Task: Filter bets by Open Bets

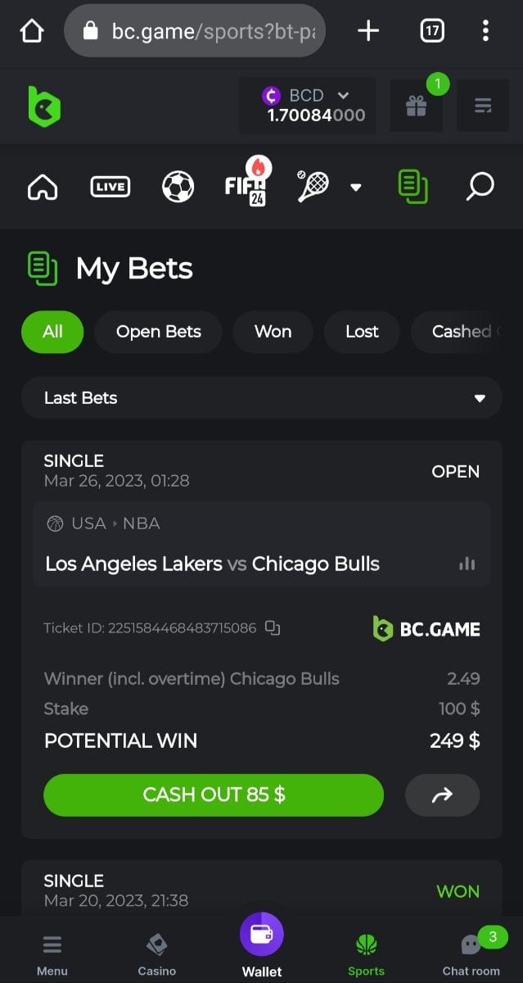Action: [x=159, y=332]
